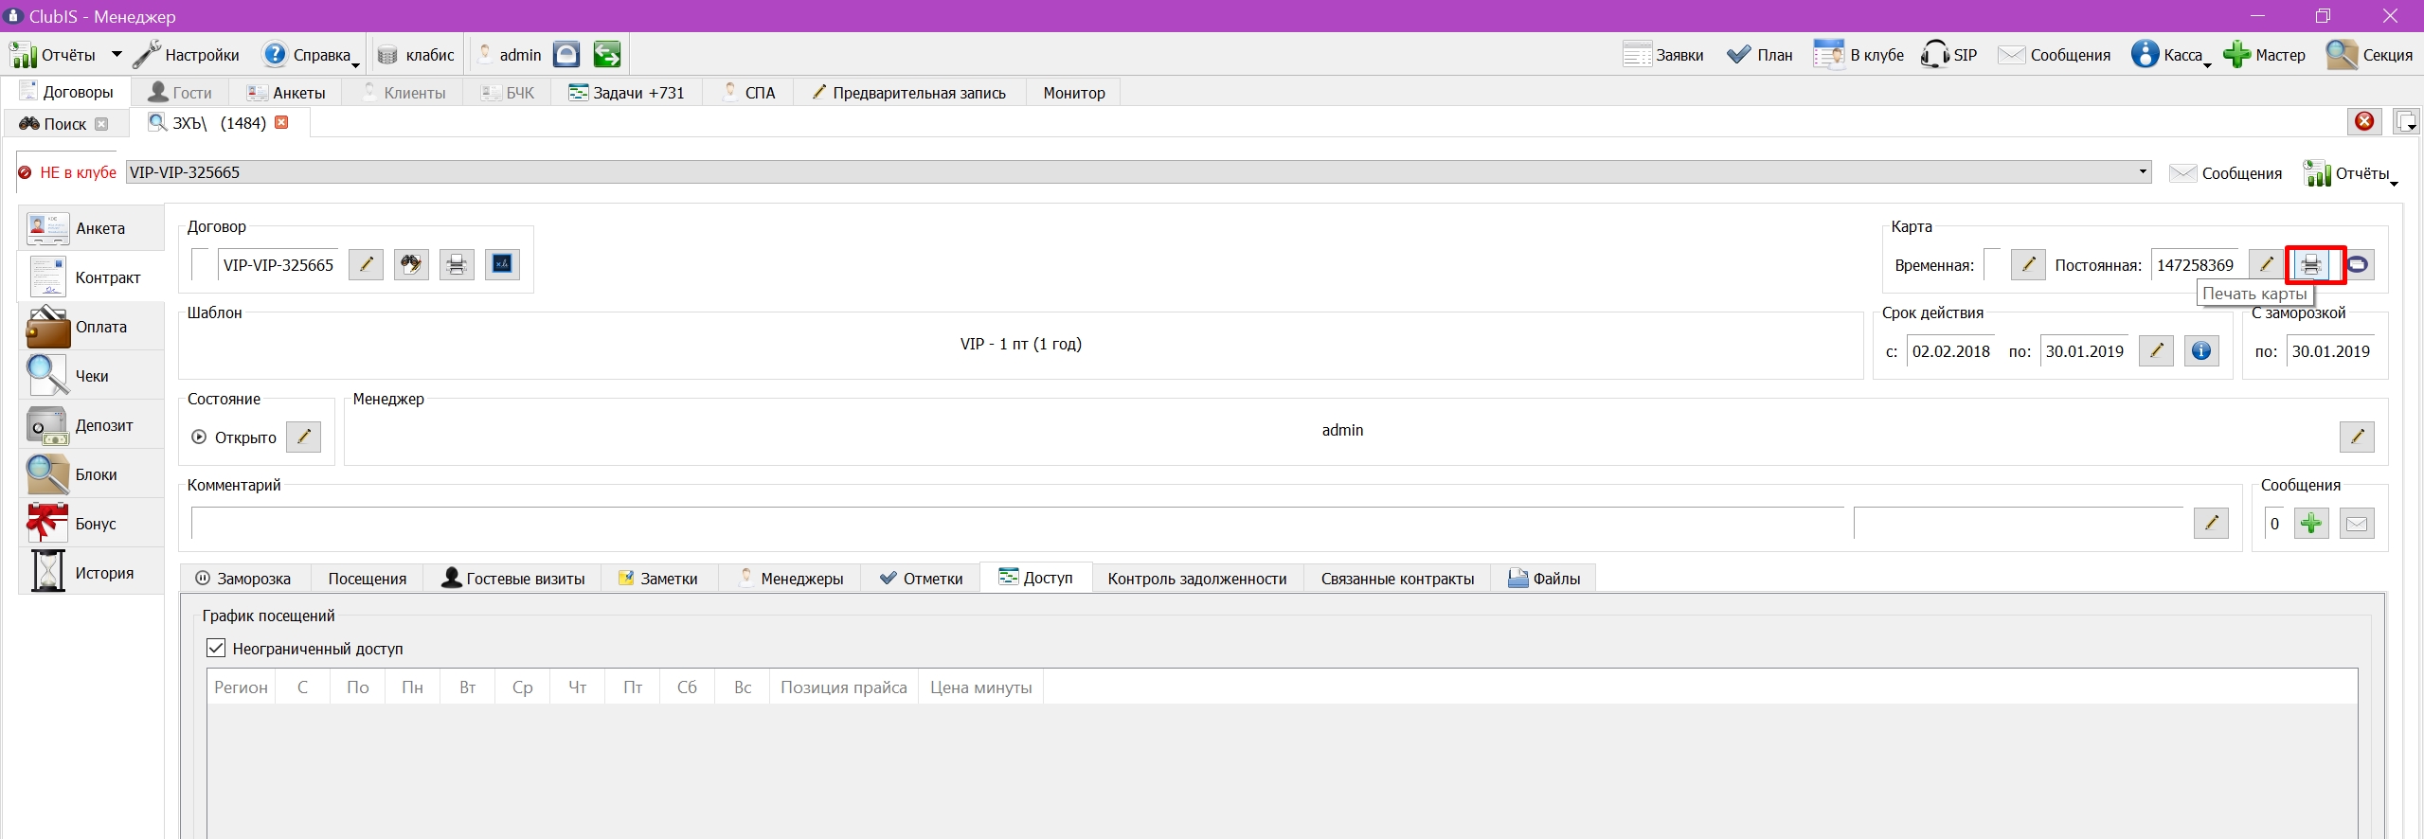This screenshot has width=2424, height=839.
Task: Edit the manager admin with pencil icon
Action: tap(2357, 437)
